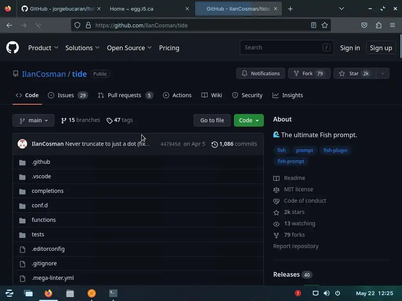402x301 pixels.
Task: Open the IlanCosman owner link
Action: 44,74
